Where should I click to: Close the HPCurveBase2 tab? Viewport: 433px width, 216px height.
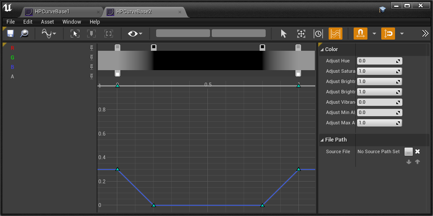click(180, 12)
